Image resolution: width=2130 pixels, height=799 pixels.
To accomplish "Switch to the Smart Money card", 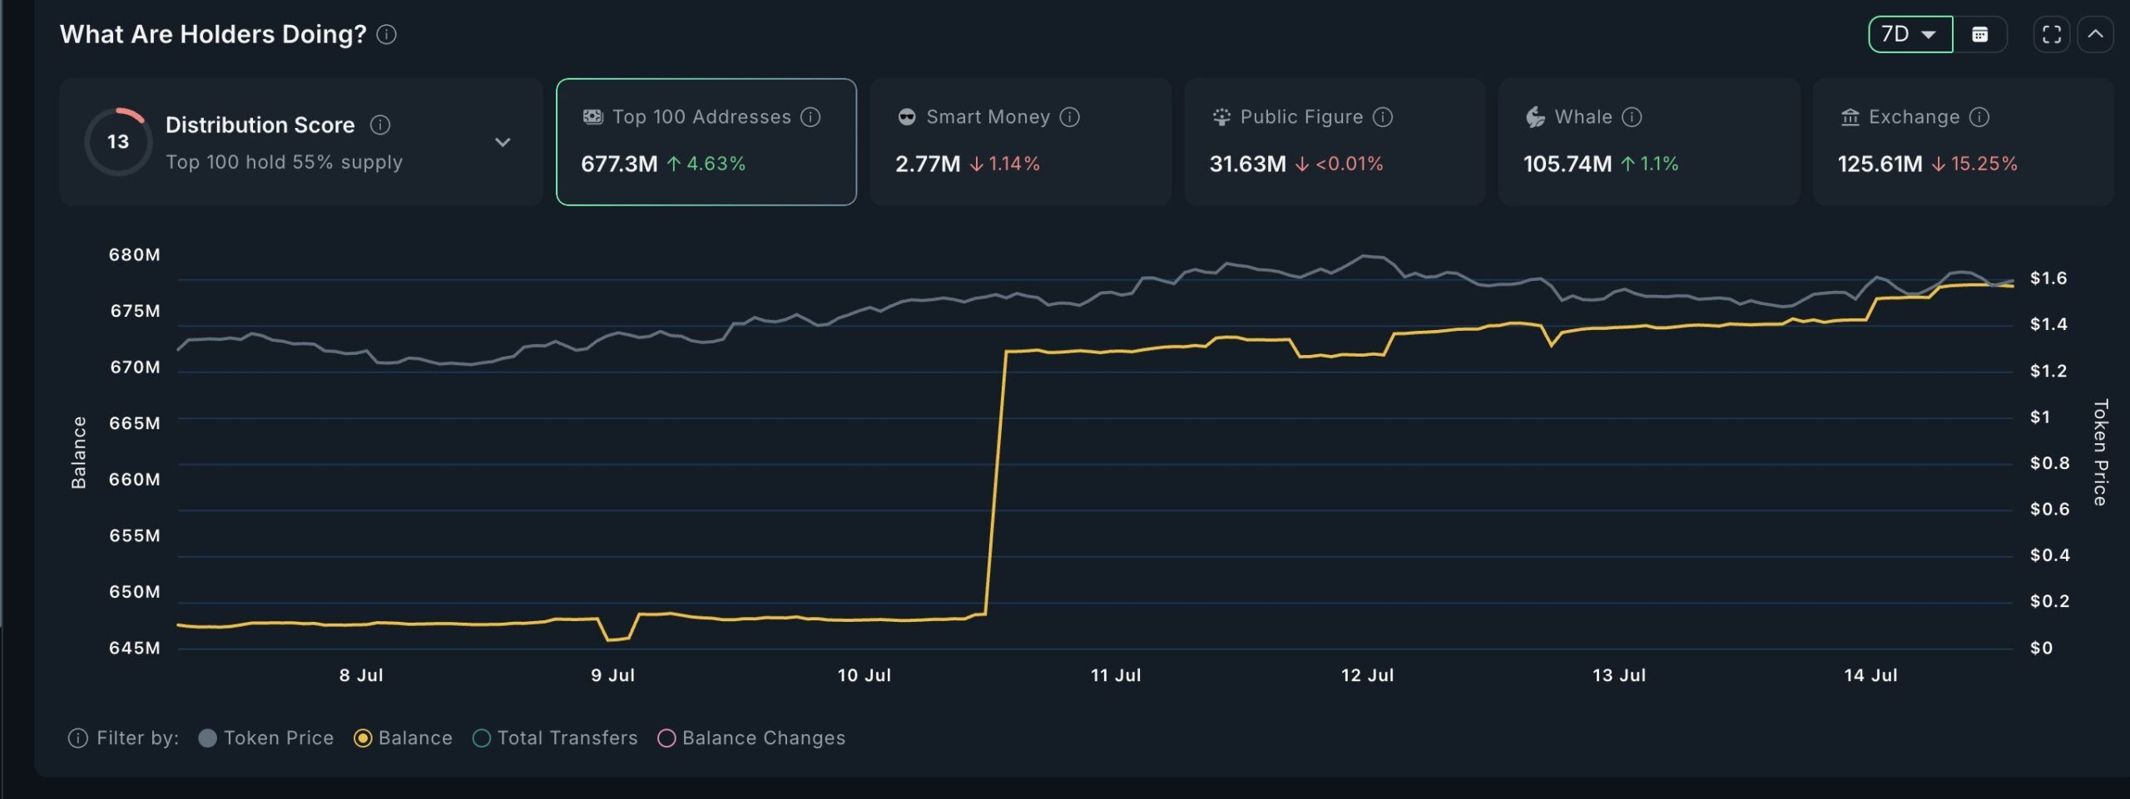I will [x=1019, y=141].
